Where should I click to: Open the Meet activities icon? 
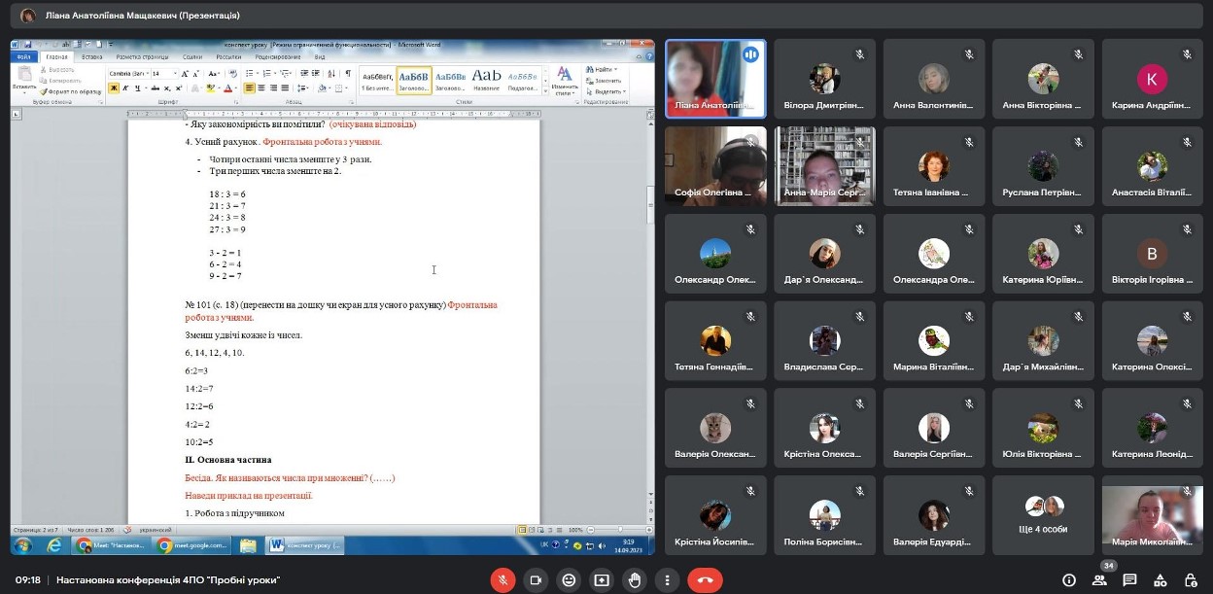point(1160,580)
